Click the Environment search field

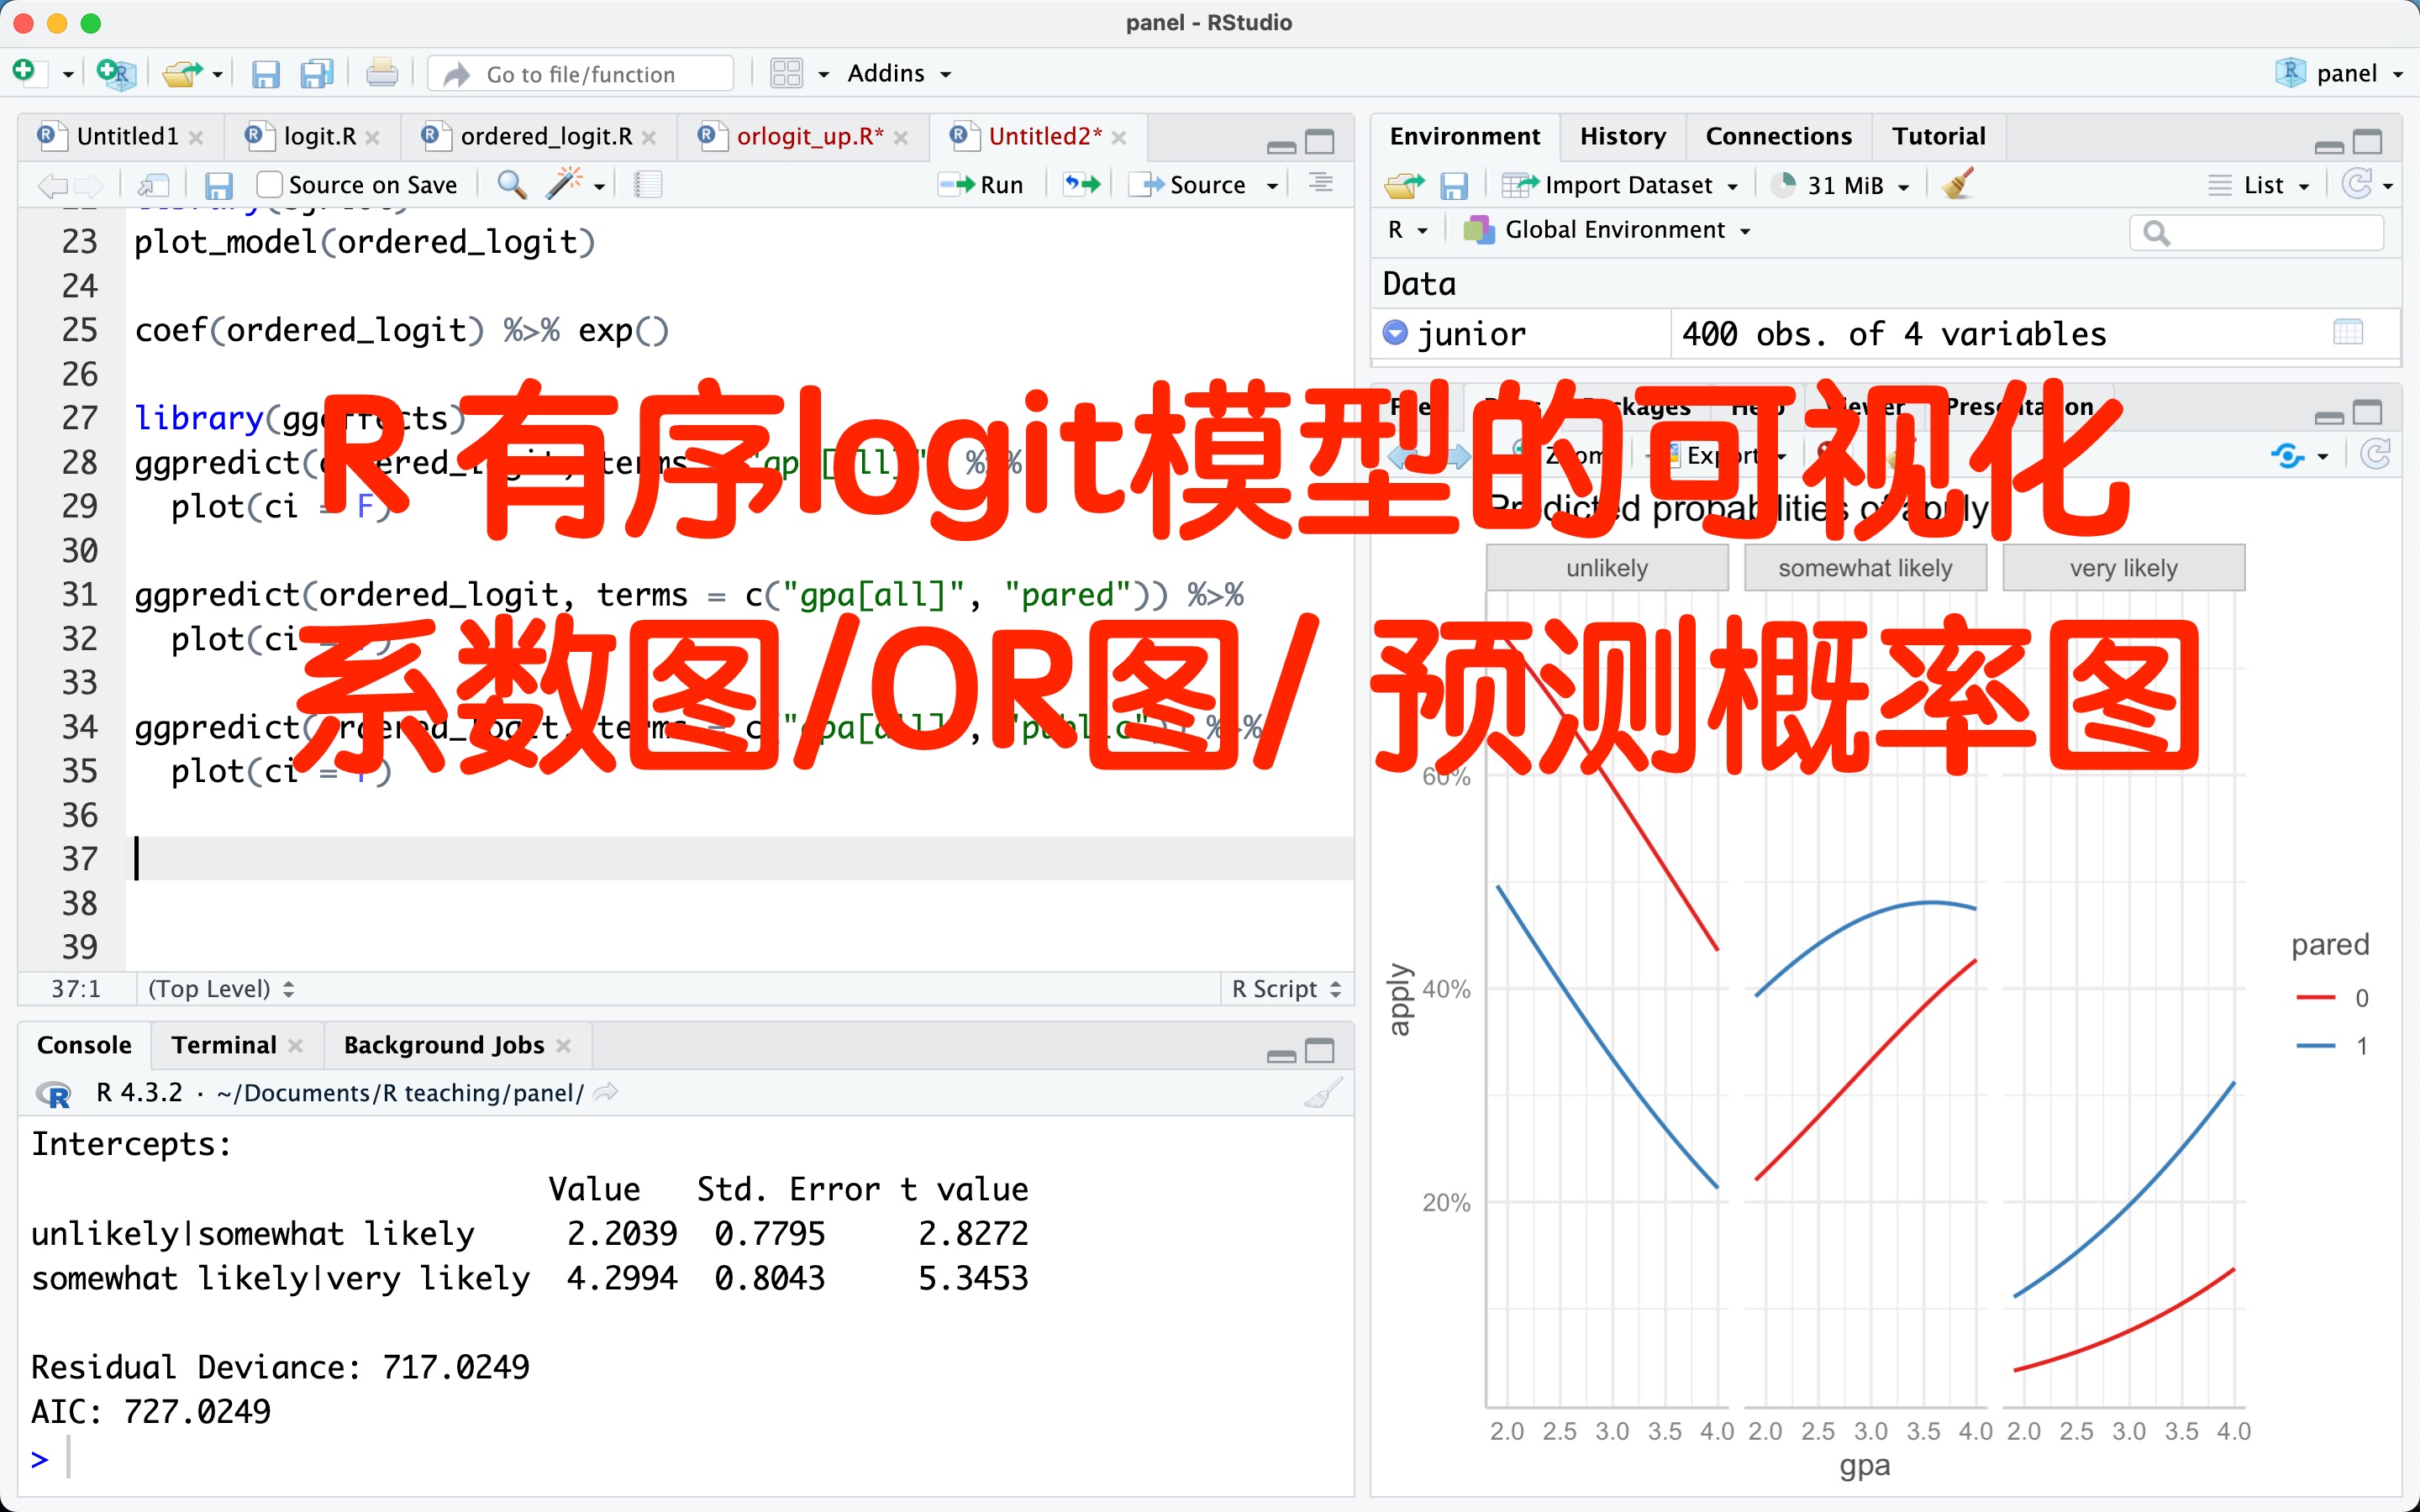2257,233
